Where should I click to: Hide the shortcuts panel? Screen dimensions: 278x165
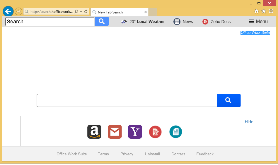pos(249,122)
